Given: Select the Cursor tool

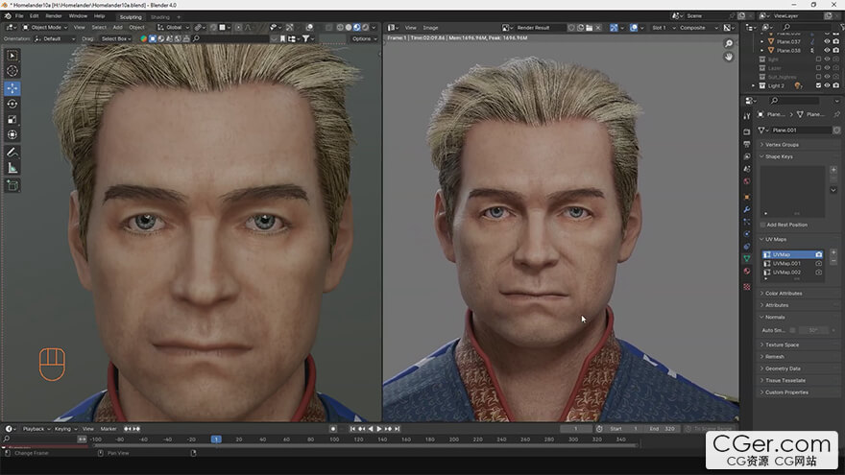Looking at the screenshot, I should [12, 71].
